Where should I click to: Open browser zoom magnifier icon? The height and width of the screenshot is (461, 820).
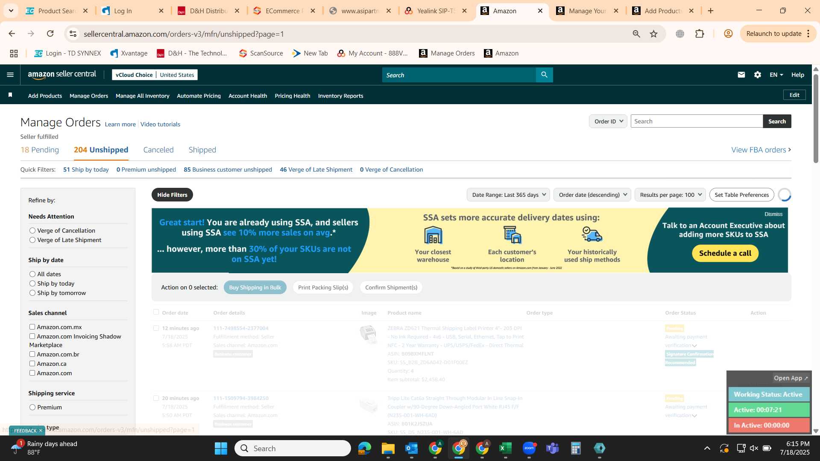(x=636, y=34)
